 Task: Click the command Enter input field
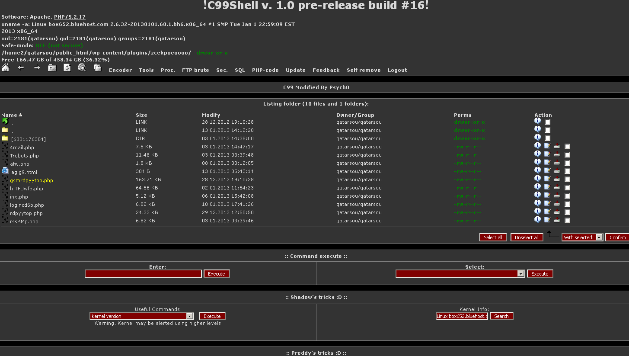tap(144, 274)
